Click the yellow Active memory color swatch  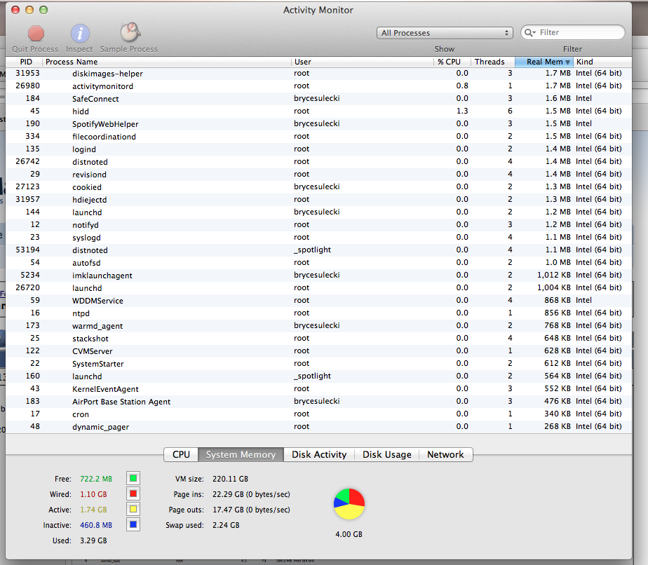[x=133, y=509]
